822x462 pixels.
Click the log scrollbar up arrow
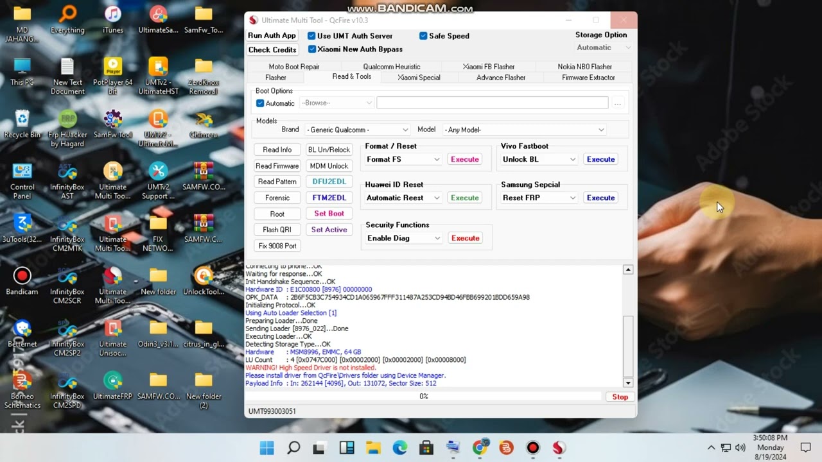click(x=628, y=269)
